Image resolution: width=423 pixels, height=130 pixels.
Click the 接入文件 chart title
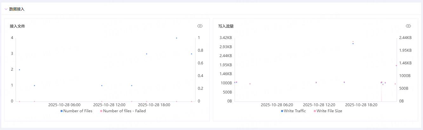click(17, 26)
